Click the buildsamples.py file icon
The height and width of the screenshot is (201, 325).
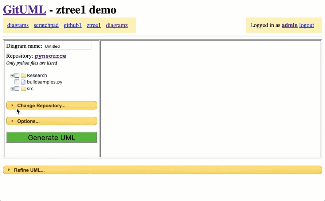click(x=24, y=82)
